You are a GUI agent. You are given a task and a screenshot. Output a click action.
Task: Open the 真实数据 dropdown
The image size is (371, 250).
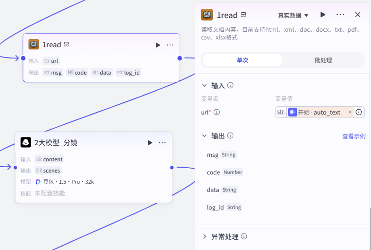[x=293, y=16]
